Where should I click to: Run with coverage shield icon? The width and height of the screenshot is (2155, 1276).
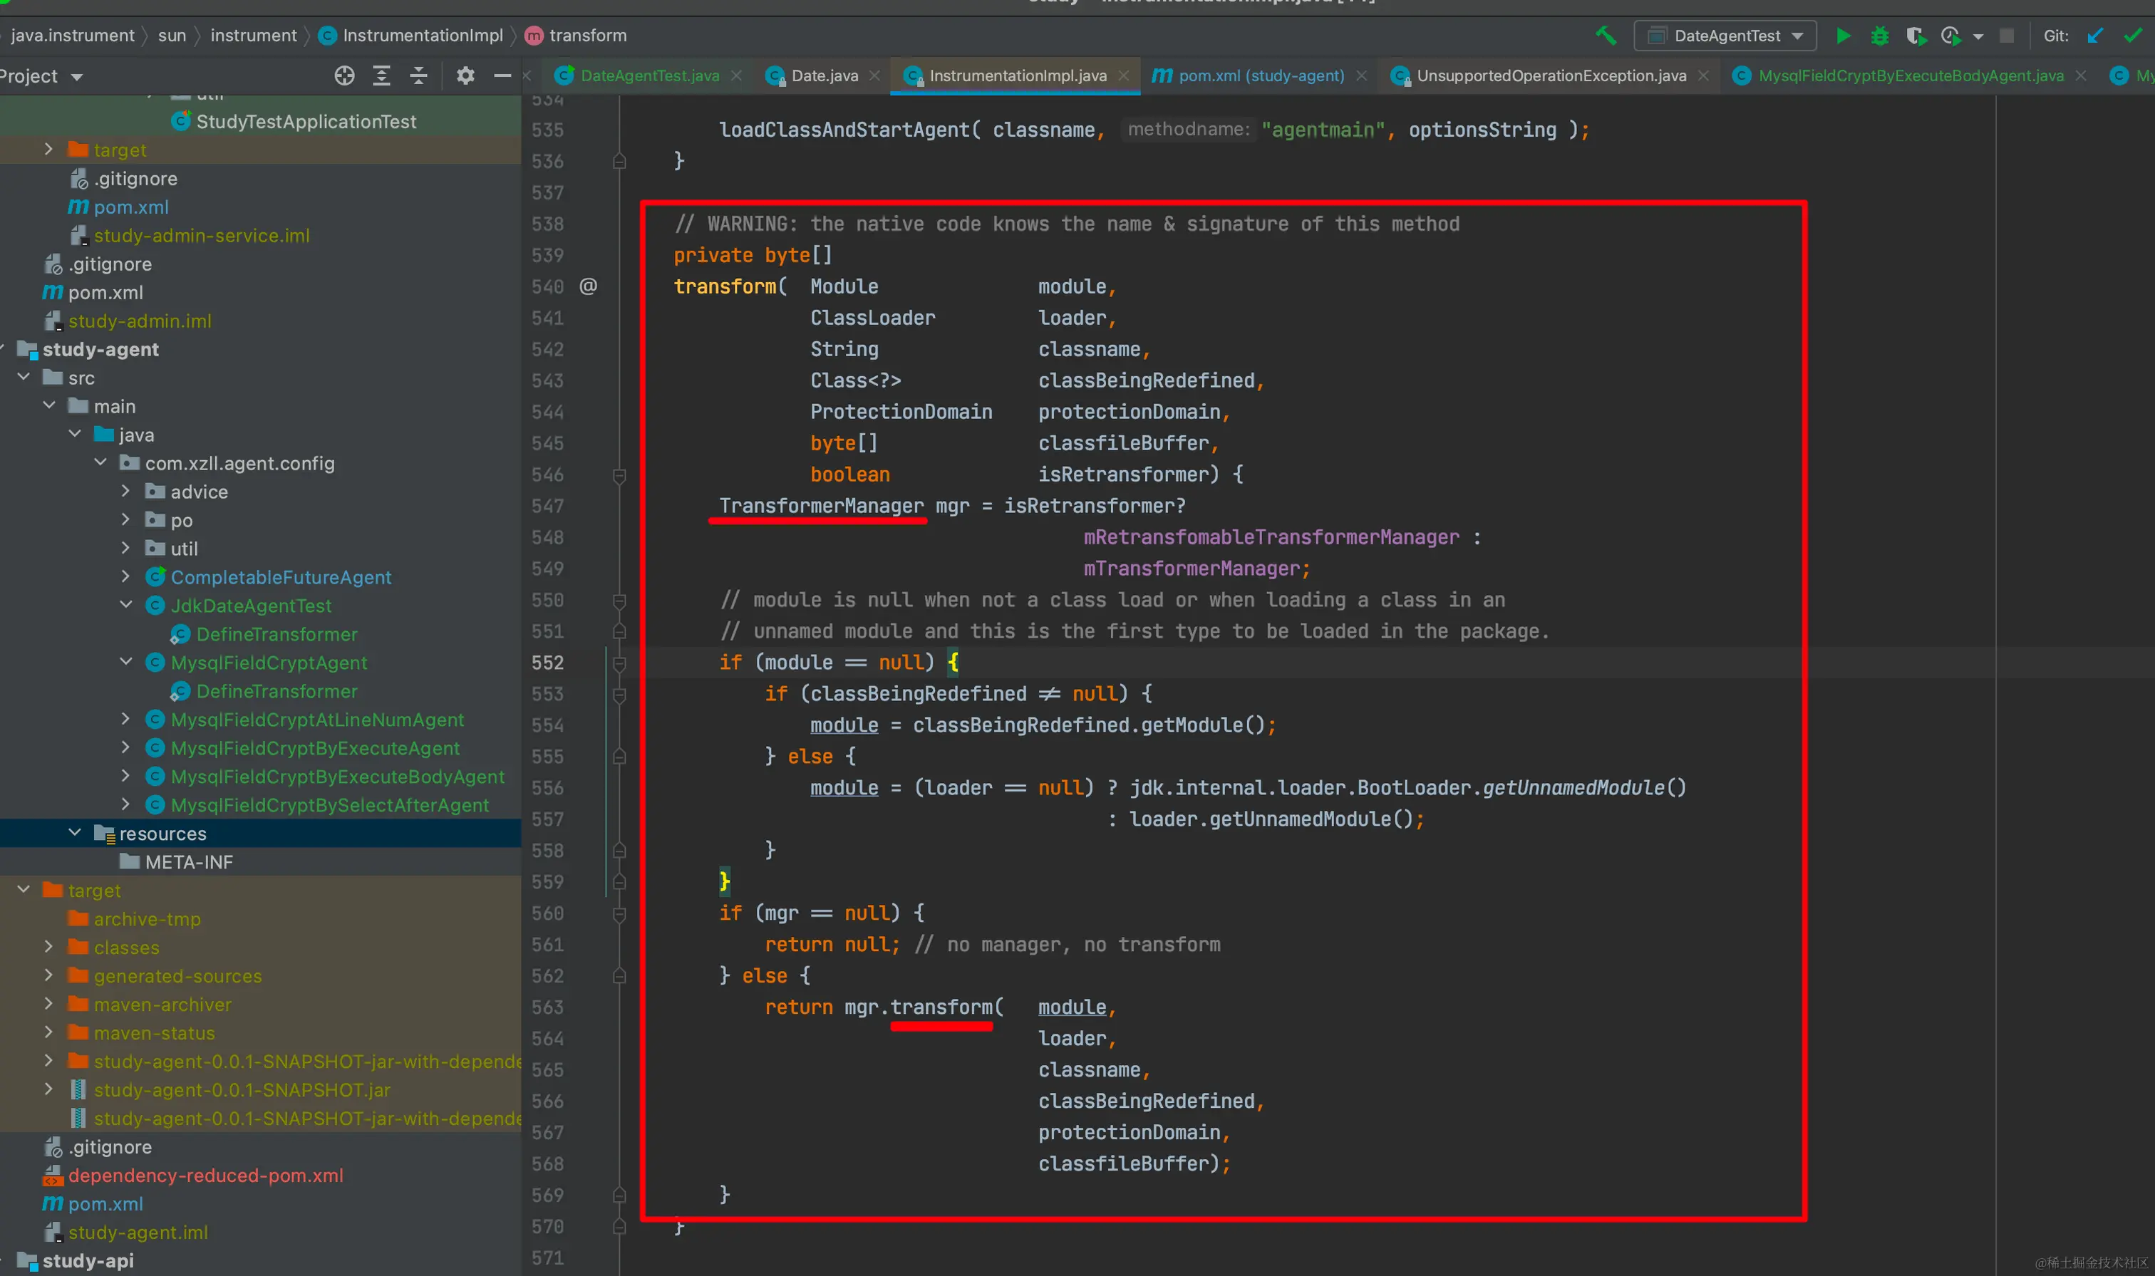1914,35
